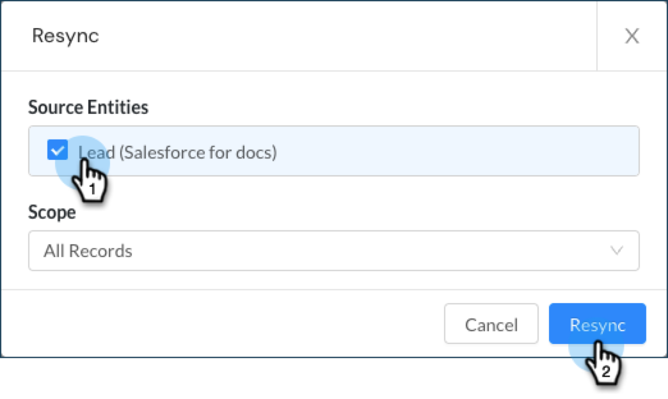The height and width of the screenshot is (399, 668).
Task: Click the blue Resync button
Action: 597,324
